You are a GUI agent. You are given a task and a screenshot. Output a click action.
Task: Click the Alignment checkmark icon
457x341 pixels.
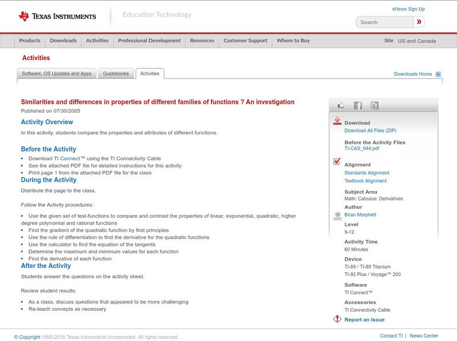[x=336, y=162]
